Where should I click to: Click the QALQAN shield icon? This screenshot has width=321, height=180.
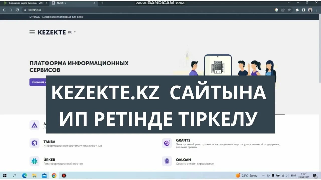pos(167,161)
